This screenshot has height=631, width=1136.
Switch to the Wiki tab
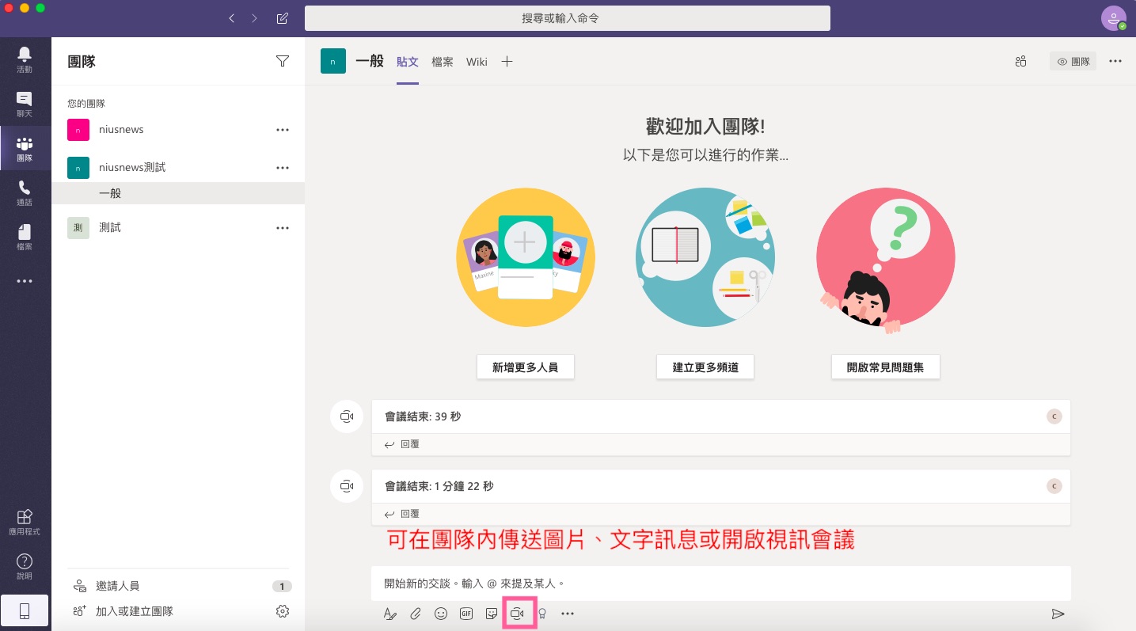(x=477, y=62)
